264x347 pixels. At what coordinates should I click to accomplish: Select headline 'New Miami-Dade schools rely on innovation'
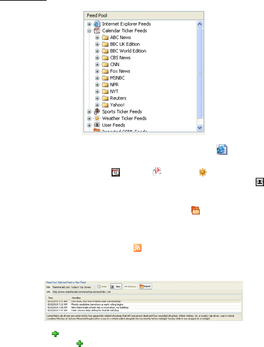[x=100, y=307]
